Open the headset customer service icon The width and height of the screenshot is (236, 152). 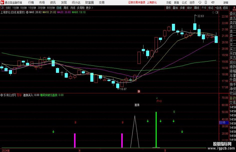click(200, 2)
